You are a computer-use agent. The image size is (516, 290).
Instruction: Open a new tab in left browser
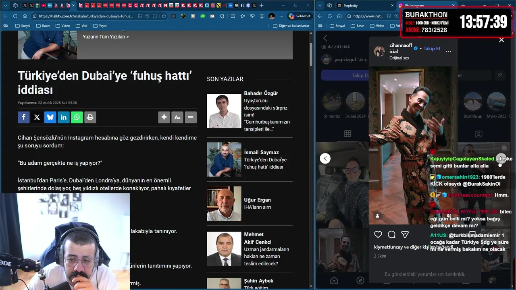(262, 5)
